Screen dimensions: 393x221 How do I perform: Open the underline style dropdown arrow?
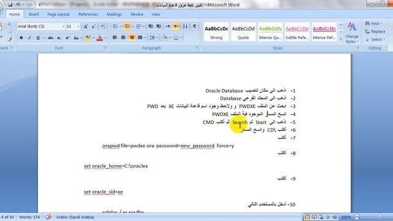(x=44, y=38)
